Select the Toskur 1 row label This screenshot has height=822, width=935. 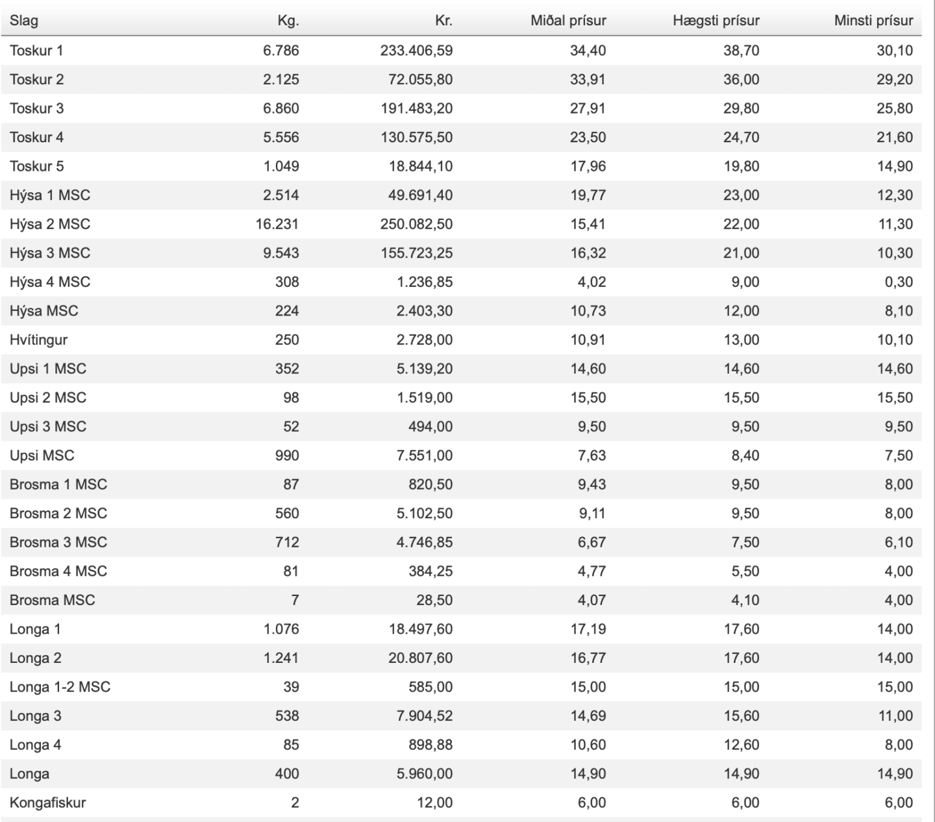click(36, 51)
